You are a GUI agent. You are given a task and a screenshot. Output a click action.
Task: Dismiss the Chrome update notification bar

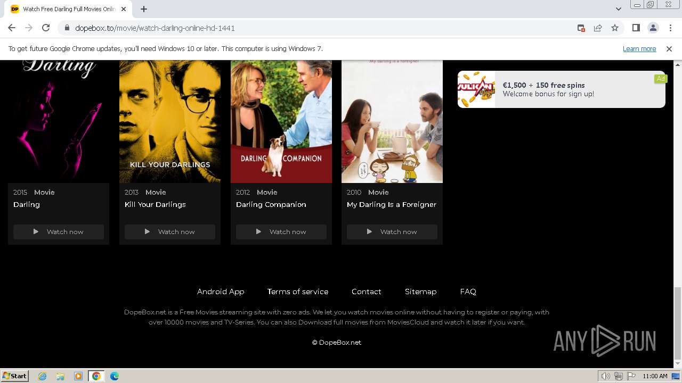coord(669,49)
